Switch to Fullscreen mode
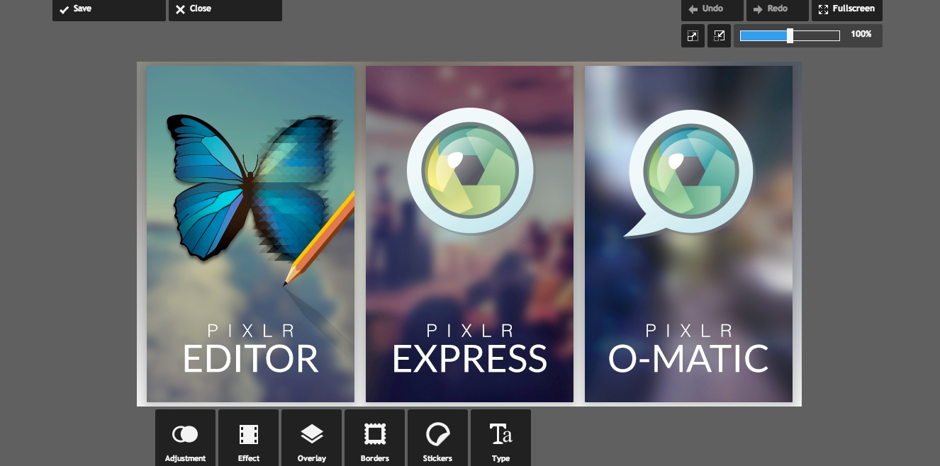 click(x=847, y=10)
